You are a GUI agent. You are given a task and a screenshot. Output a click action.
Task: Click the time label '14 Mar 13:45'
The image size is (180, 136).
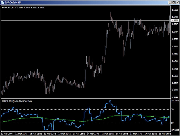(93, 134)
